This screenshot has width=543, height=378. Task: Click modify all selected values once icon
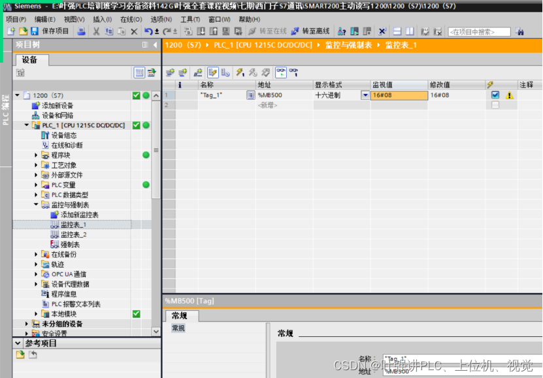pyautogui.click(x=240, y=72)
